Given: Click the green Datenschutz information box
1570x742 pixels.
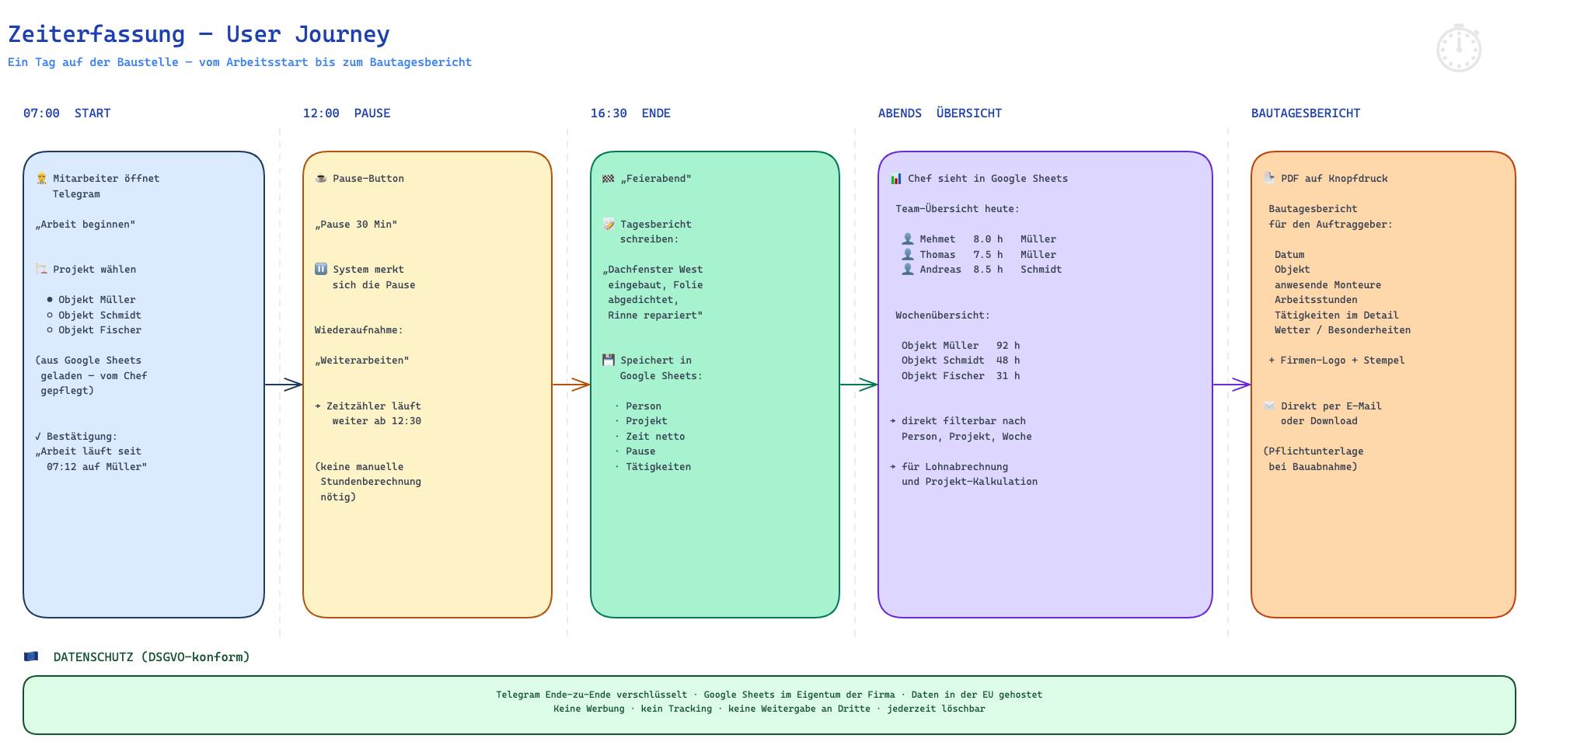Looking at the screenshot, I should (769, 705).
